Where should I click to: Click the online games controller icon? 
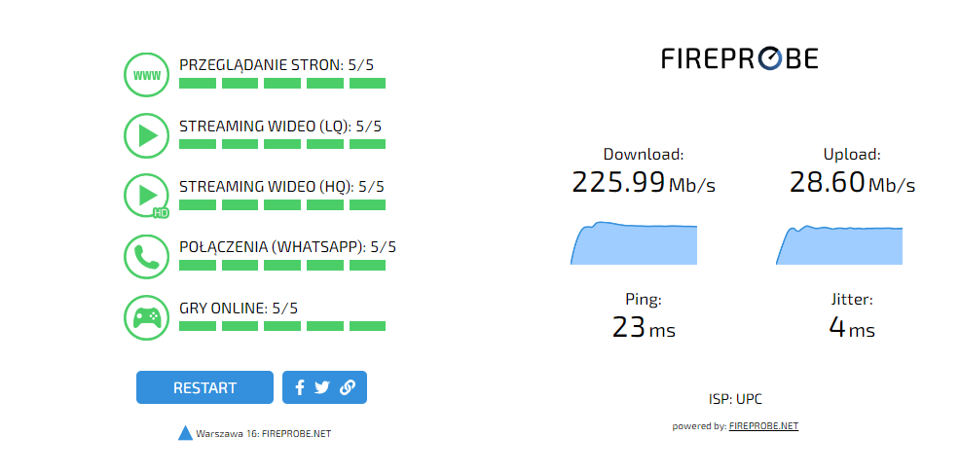tap(147, 316)
